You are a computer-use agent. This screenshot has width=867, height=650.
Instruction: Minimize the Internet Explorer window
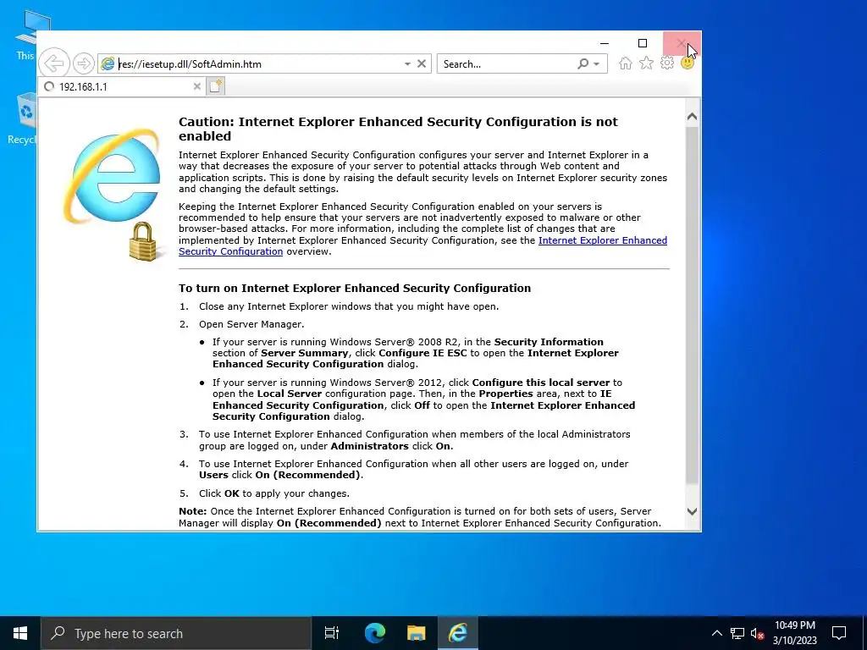605,43
